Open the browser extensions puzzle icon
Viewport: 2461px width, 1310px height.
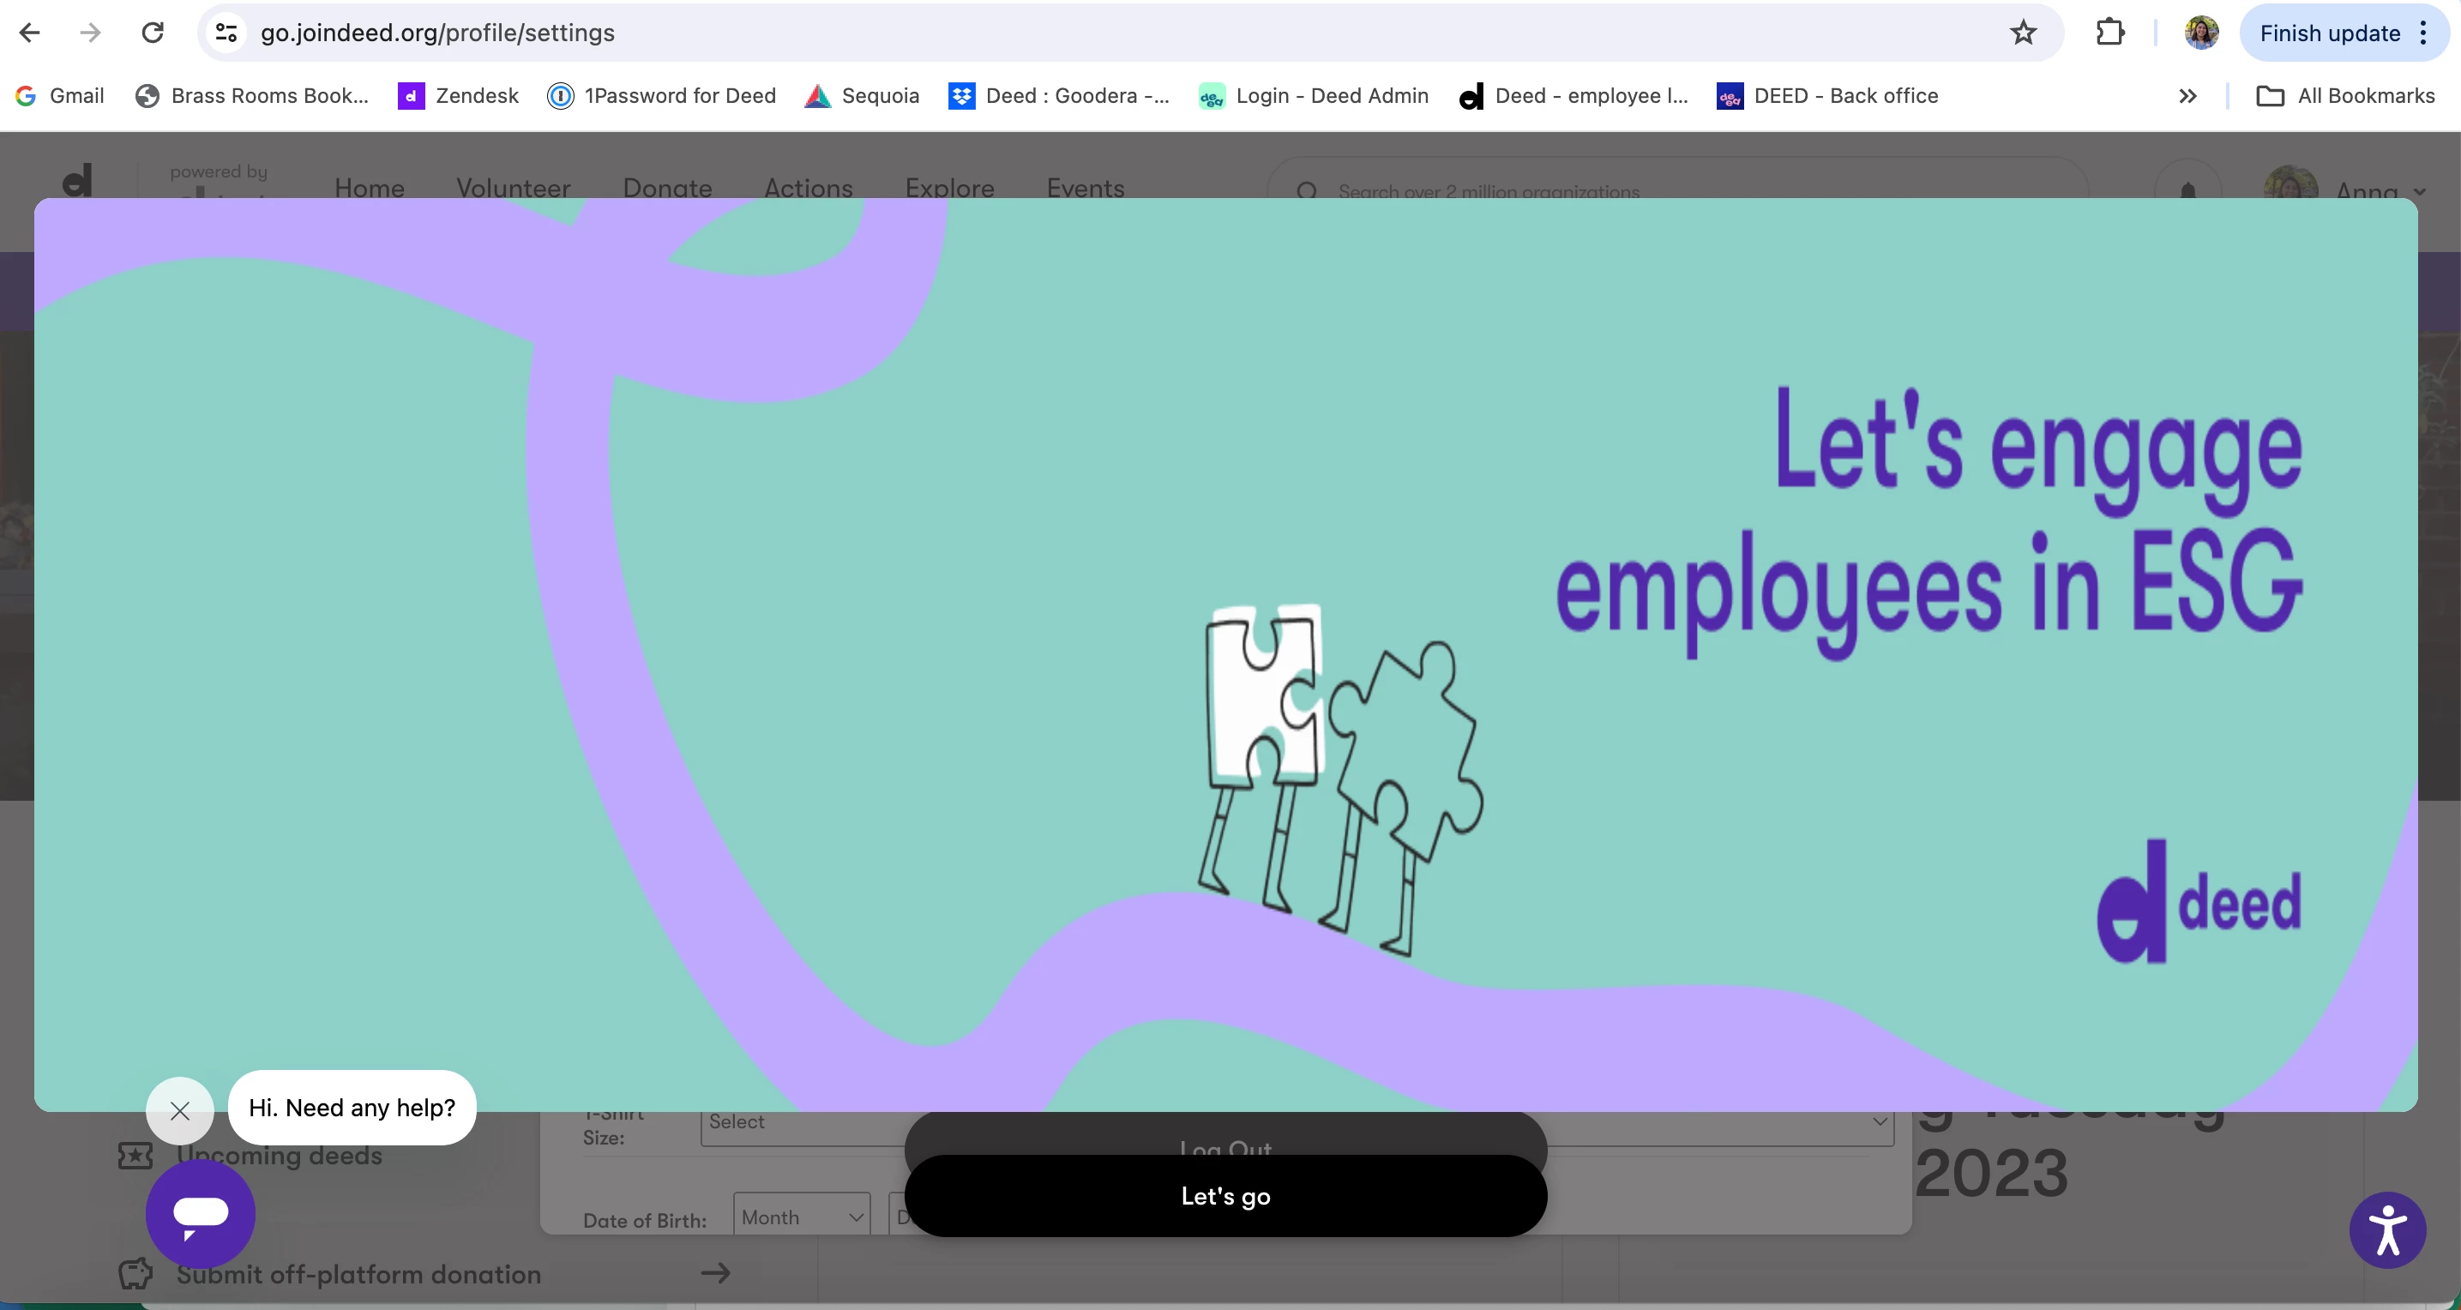pyautogui.click(x=2109, y=33)
